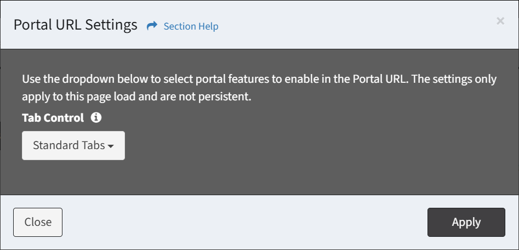Dismiss the dialog with the X icon
The height and width of the screenshot is (250, 519).
pyautogui.click(x=500, y=21)
